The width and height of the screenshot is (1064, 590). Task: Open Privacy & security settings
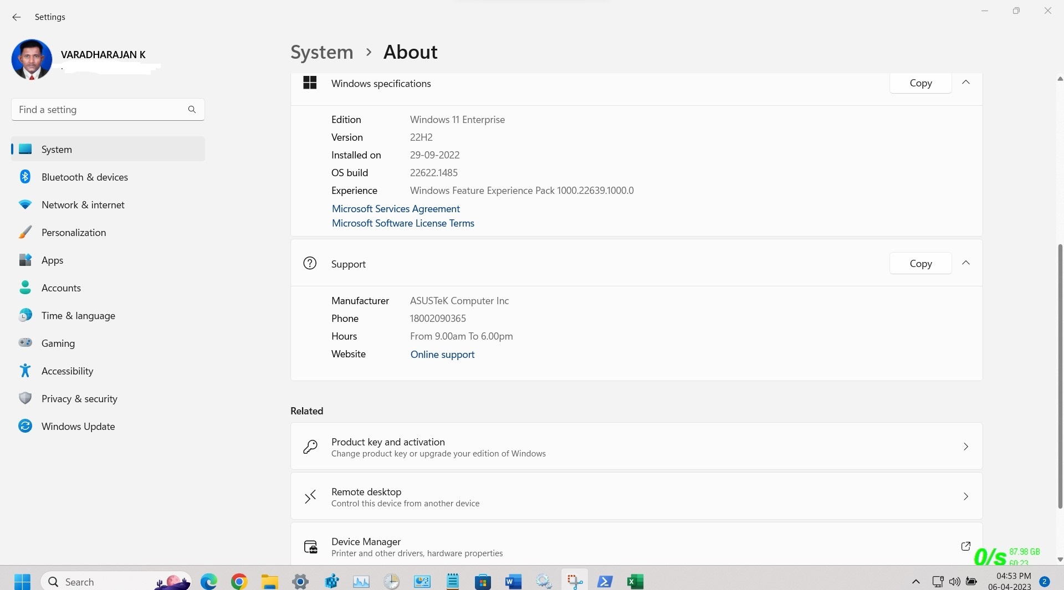pyautogui.click(x=108, y=398)
